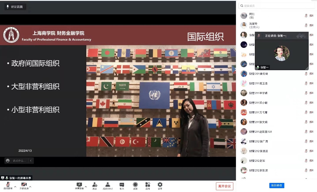Collapse chat box with the arrow

31,160
